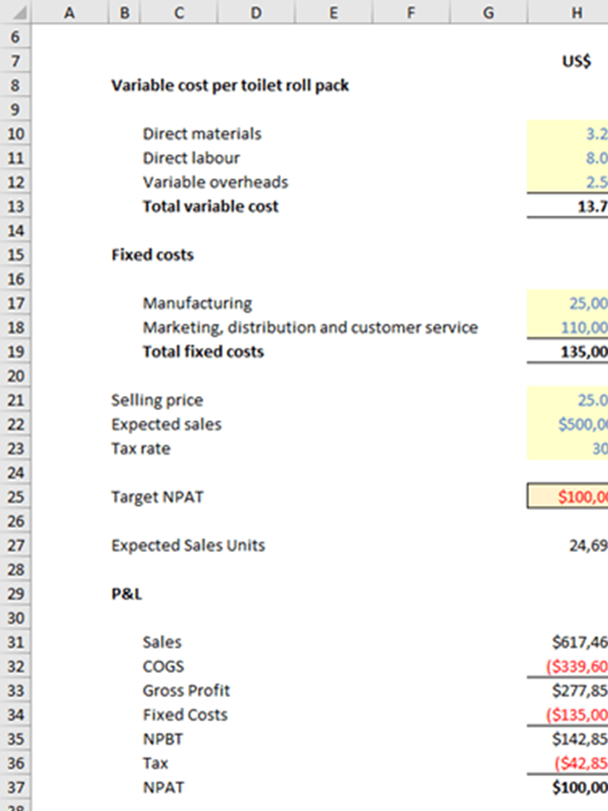Select column A header
The height and width of the screenshot is (811, 608).
click(x=70, y=13)
